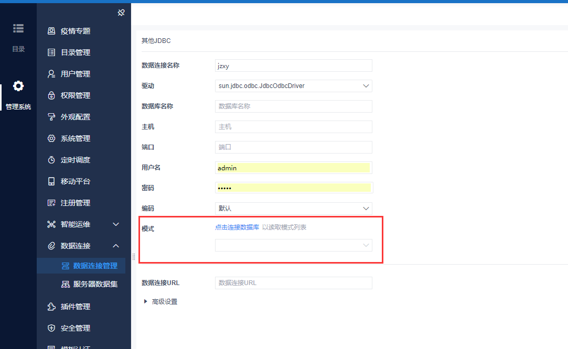Go to 系统管理 in the sidebar
The image size is (568, 349).
pyautogui.click(x=76, y=138)
